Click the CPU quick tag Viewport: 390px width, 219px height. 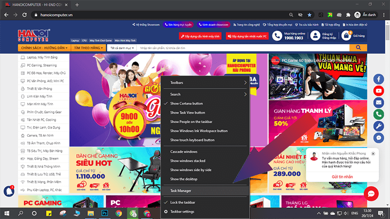coord(84,40)
